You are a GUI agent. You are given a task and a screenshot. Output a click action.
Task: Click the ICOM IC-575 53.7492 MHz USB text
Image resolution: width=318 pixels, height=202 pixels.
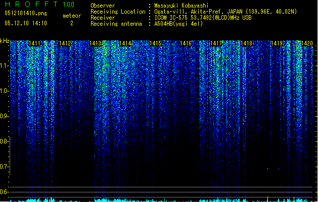(203, 18)
